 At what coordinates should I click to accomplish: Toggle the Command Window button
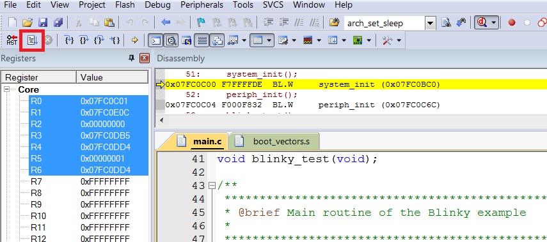[155, 41]
